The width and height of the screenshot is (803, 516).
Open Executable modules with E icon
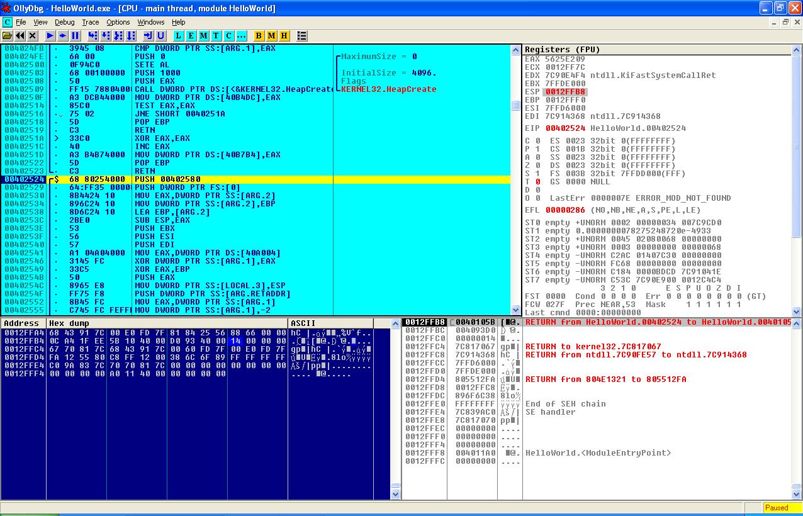191,36
